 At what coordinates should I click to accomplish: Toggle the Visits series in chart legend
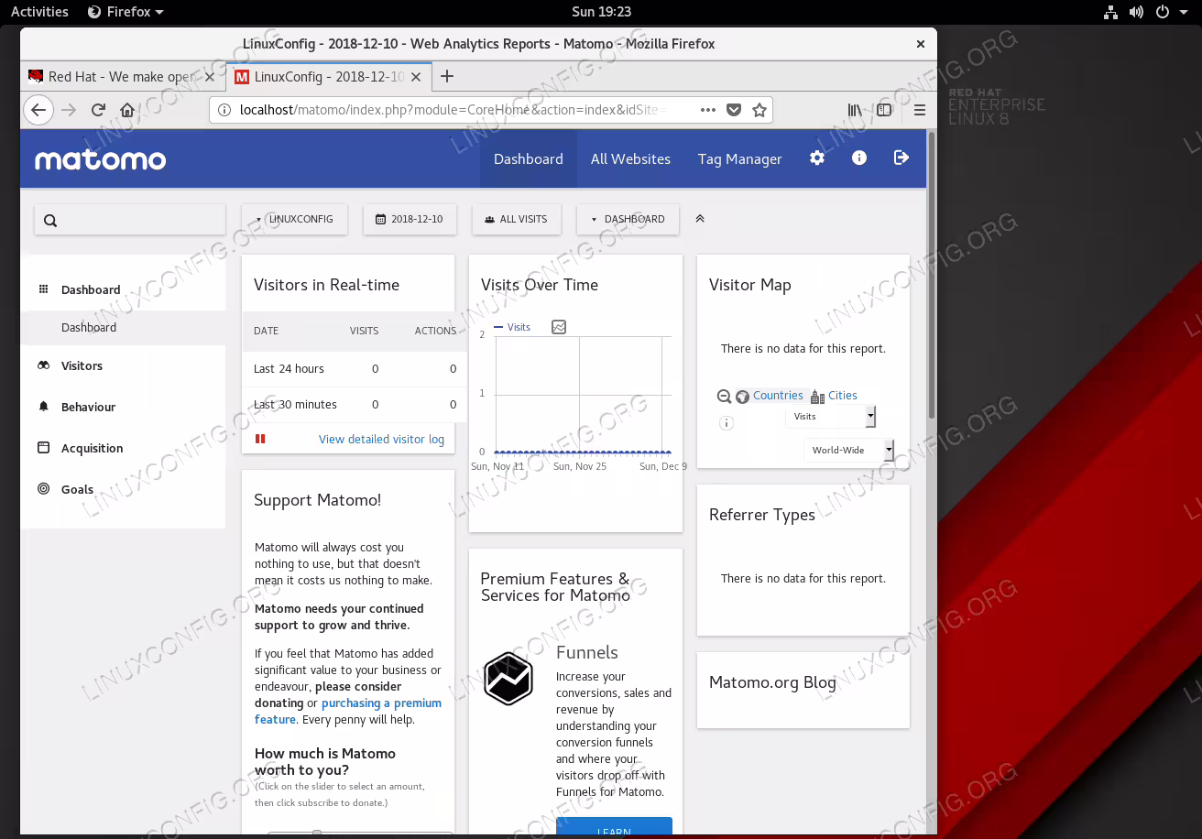(x=512, y=327)
